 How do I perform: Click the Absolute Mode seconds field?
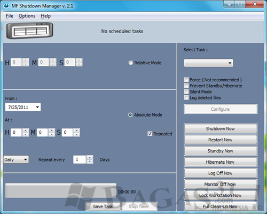point(67,132)
